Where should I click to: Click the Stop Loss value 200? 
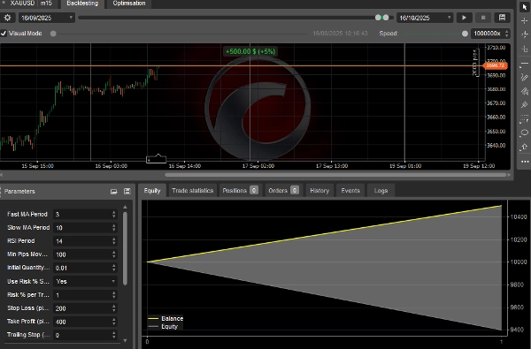(60, 308)
